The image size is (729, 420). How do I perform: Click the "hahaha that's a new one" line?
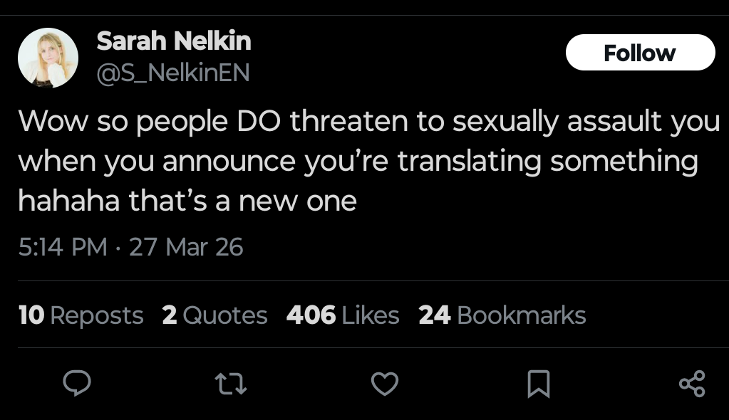pyautogui.click(x=187, y=201)
